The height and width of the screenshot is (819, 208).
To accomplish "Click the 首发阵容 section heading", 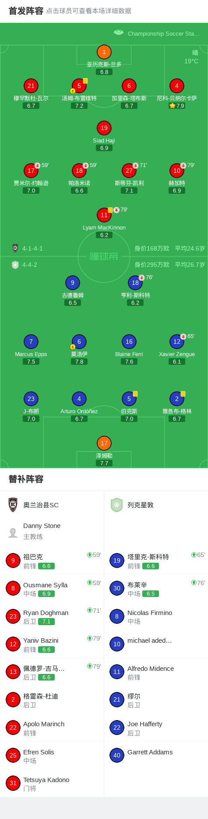I will point(26,11).
